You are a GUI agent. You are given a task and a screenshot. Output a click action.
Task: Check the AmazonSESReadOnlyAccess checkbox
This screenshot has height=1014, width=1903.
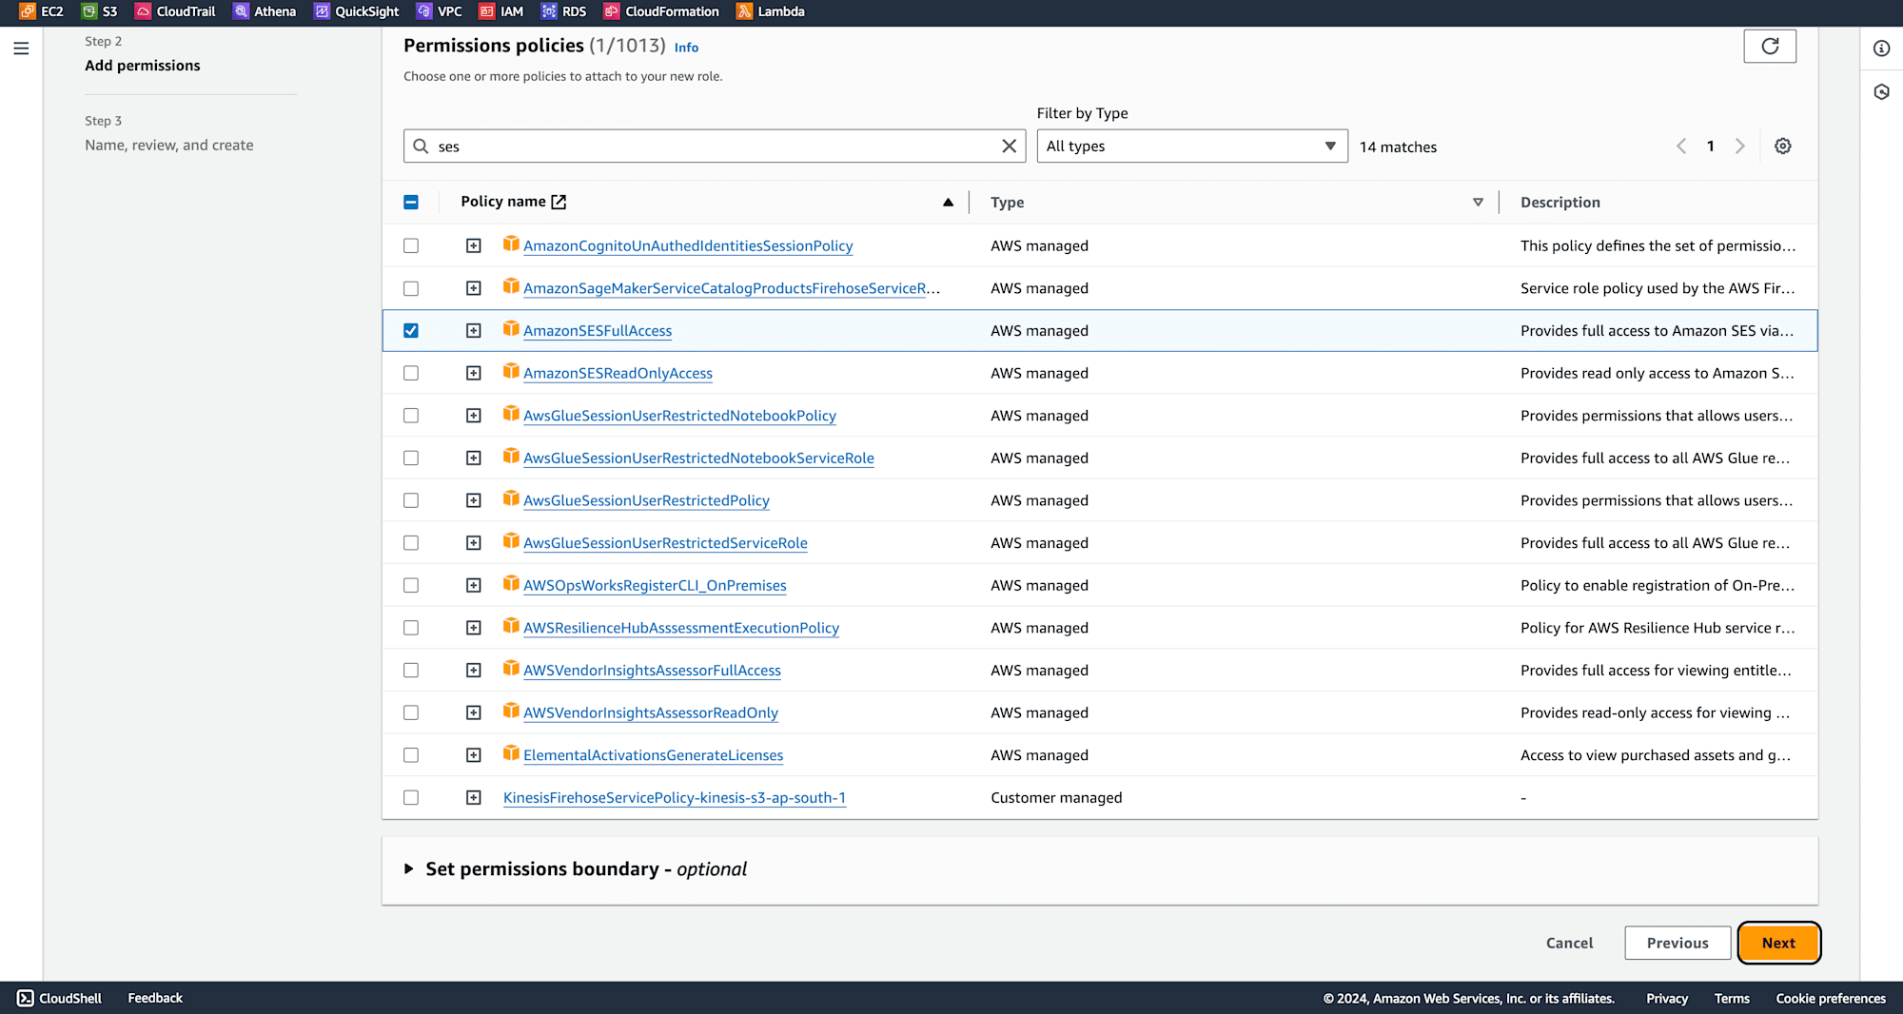[x=411, y=373]
